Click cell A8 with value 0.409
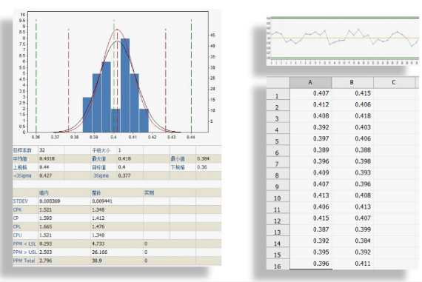 [x=311, y=173]
